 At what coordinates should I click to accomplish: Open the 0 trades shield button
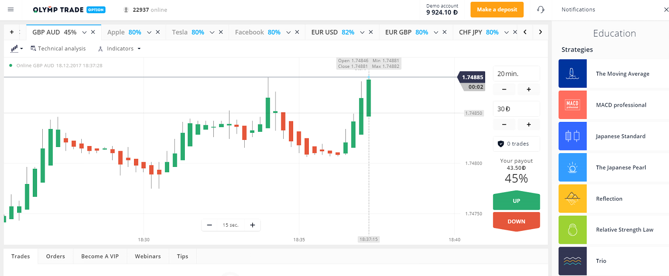click(x=516, y=144)
